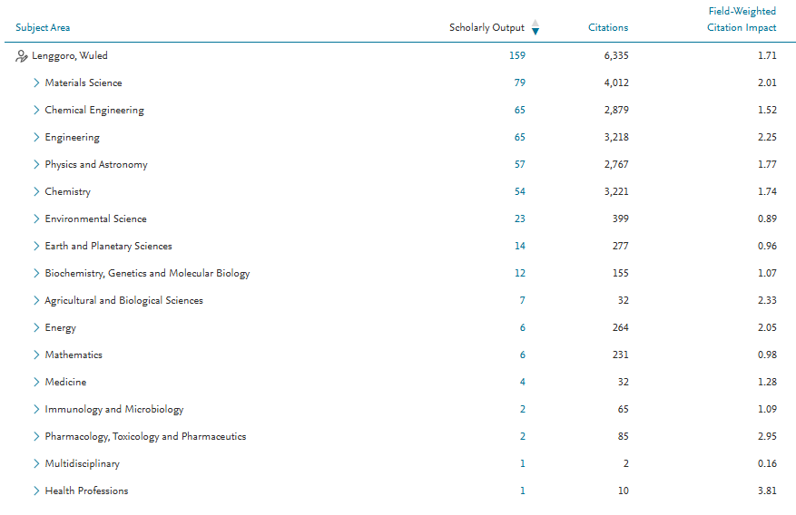Sort by Field-Weighted Citation Impact header
The width and height of the screenshot is (796, 515).
click(742, 19)
